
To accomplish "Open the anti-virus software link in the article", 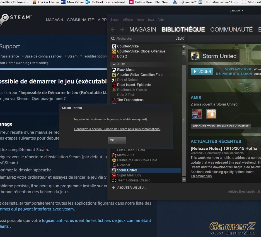I will [x=96, y=221].
